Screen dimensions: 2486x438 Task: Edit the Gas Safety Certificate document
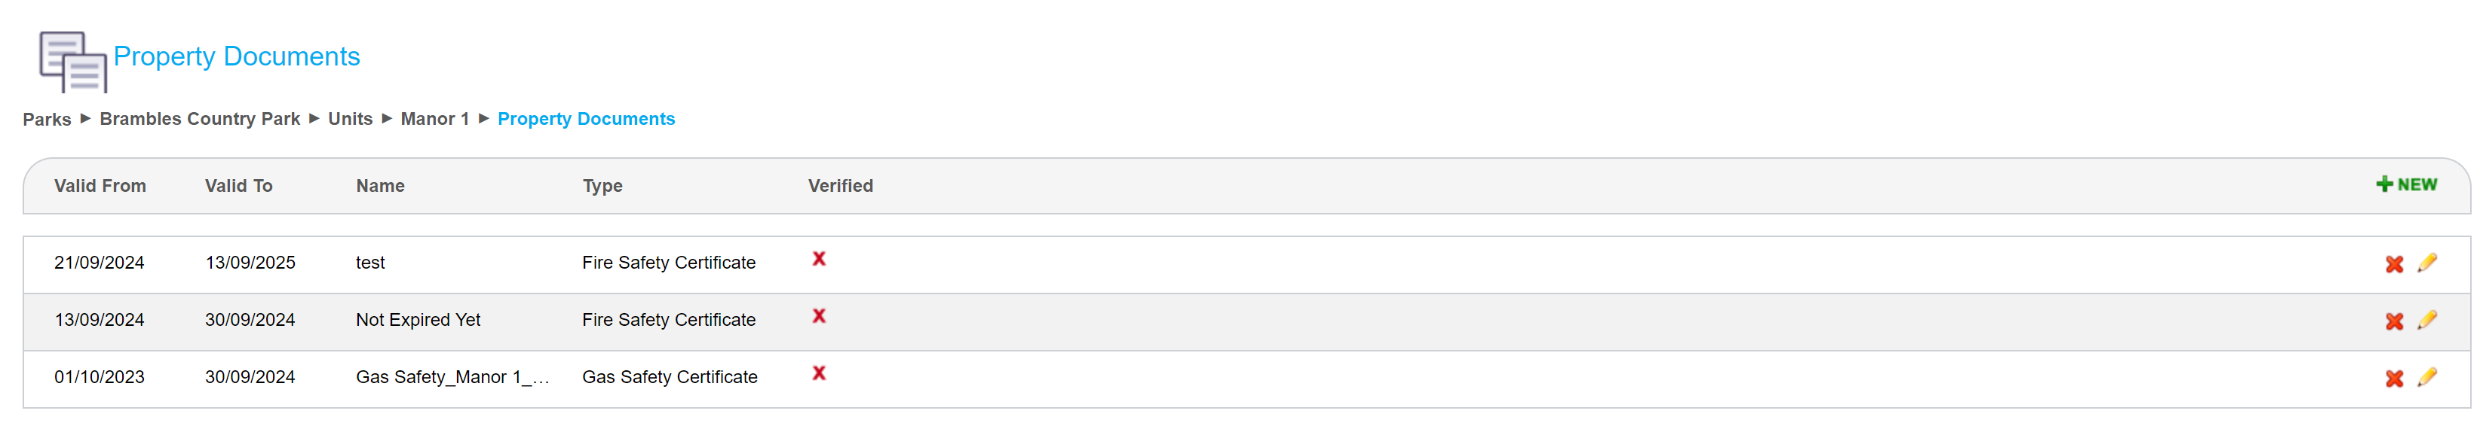[2426, 377]
